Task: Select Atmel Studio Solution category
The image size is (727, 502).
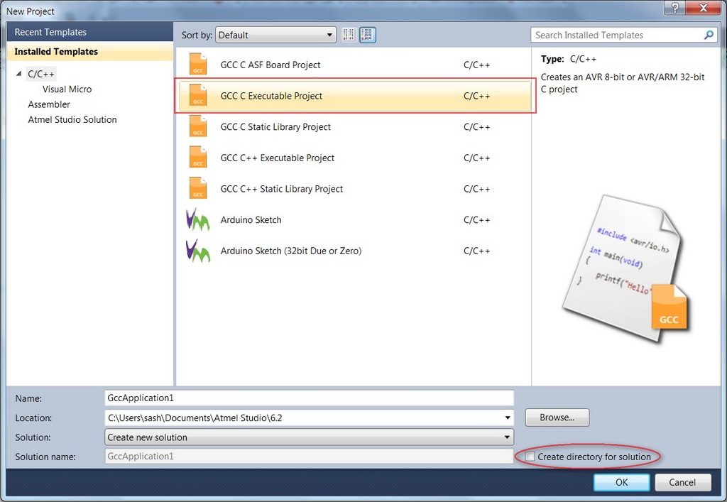Action: tap(72, 120)
